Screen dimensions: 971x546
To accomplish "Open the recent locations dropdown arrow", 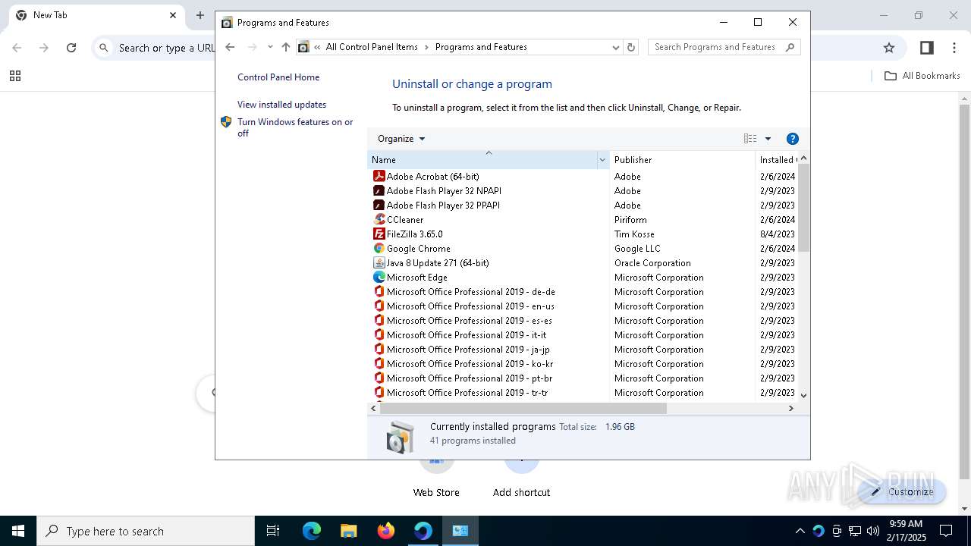I will (x=270, y=47).
